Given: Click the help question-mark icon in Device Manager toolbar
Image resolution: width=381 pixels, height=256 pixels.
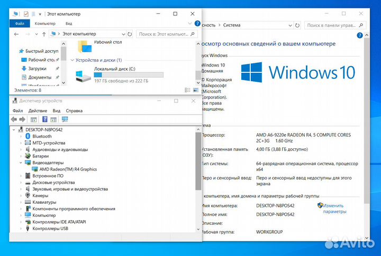Looking at the screenshot, I should tap(45, 119).
